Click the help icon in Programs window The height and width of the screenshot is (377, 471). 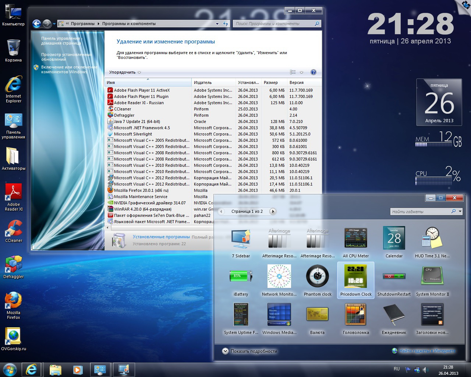[314, 72]
